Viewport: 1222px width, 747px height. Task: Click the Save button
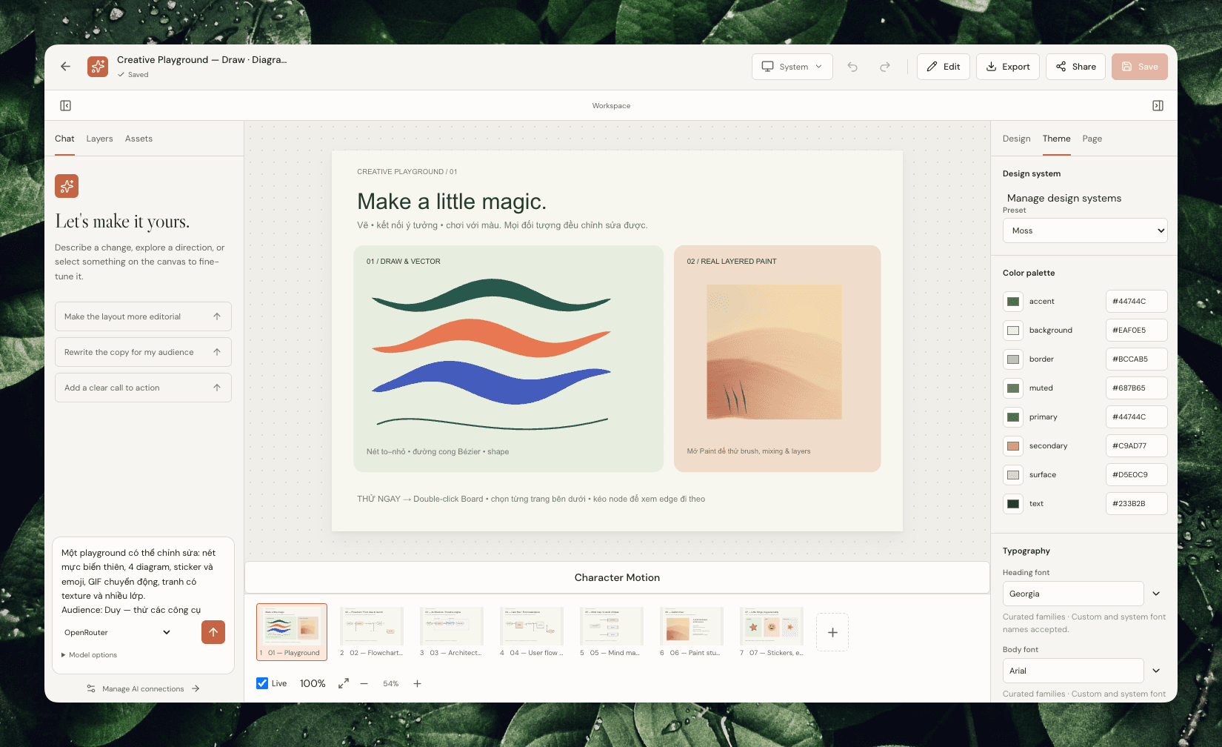point(1140,67)
